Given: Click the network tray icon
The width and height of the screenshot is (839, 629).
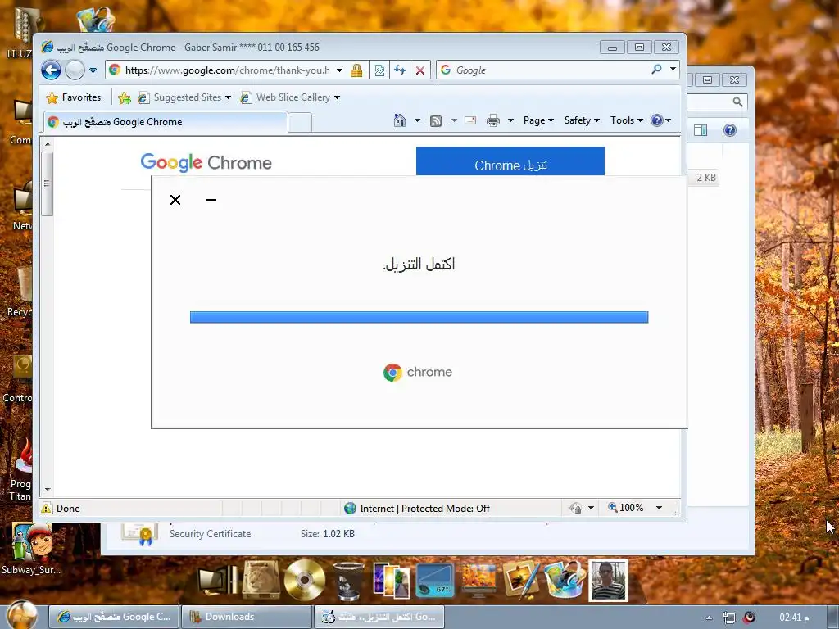Looking at the screenshot, I should coord(728,618).
